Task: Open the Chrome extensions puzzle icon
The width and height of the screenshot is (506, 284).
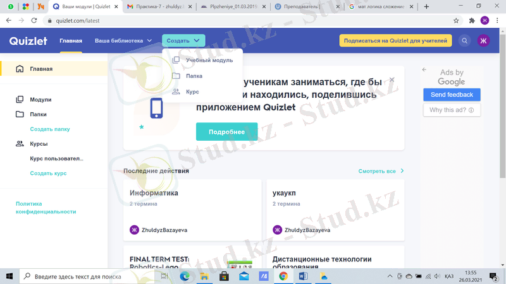Action: [472, 21]
